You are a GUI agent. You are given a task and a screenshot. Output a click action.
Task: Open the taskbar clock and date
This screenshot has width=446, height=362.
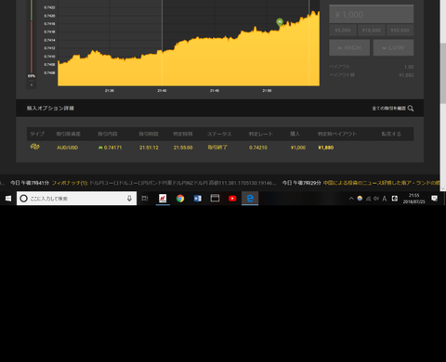[413, 199]
